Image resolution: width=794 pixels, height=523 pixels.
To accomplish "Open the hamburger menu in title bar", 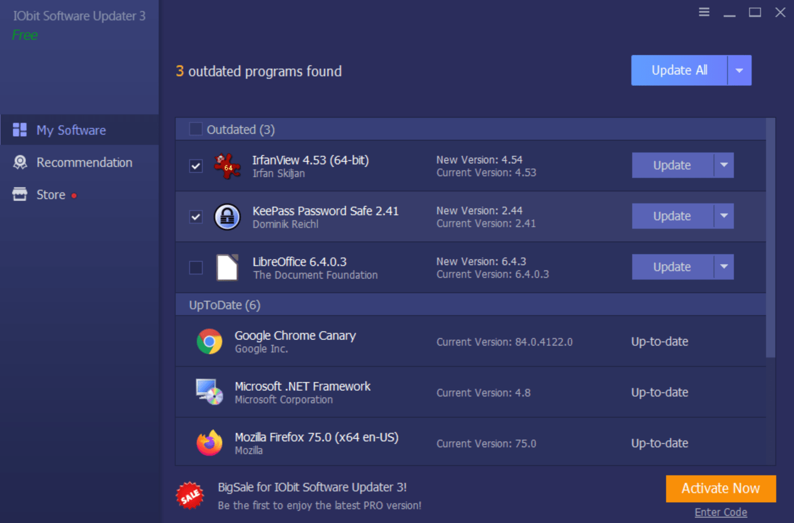I will point(704,12).
